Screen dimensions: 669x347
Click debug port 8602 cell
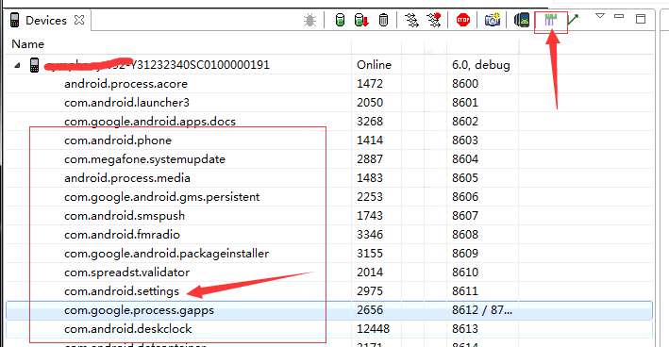tap(465, 122)
